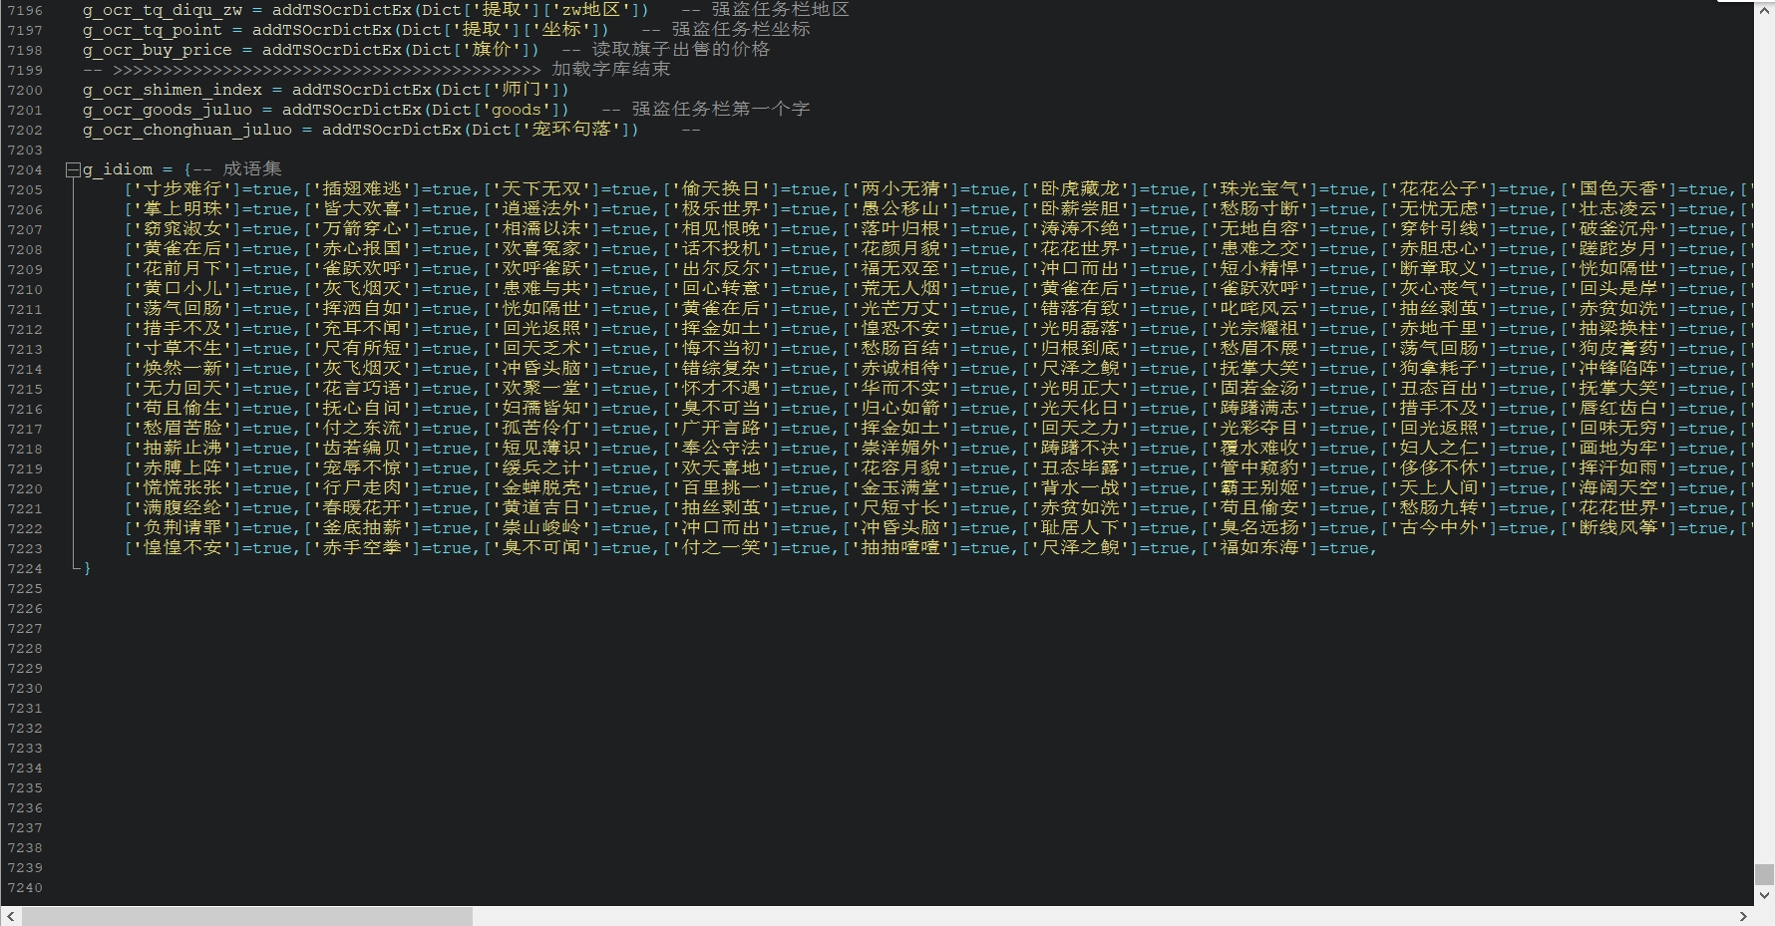This screenshot has height=926, width=1775.
Task: Click the g_ocr_shimen_index variable
Action: click(172, 90)
